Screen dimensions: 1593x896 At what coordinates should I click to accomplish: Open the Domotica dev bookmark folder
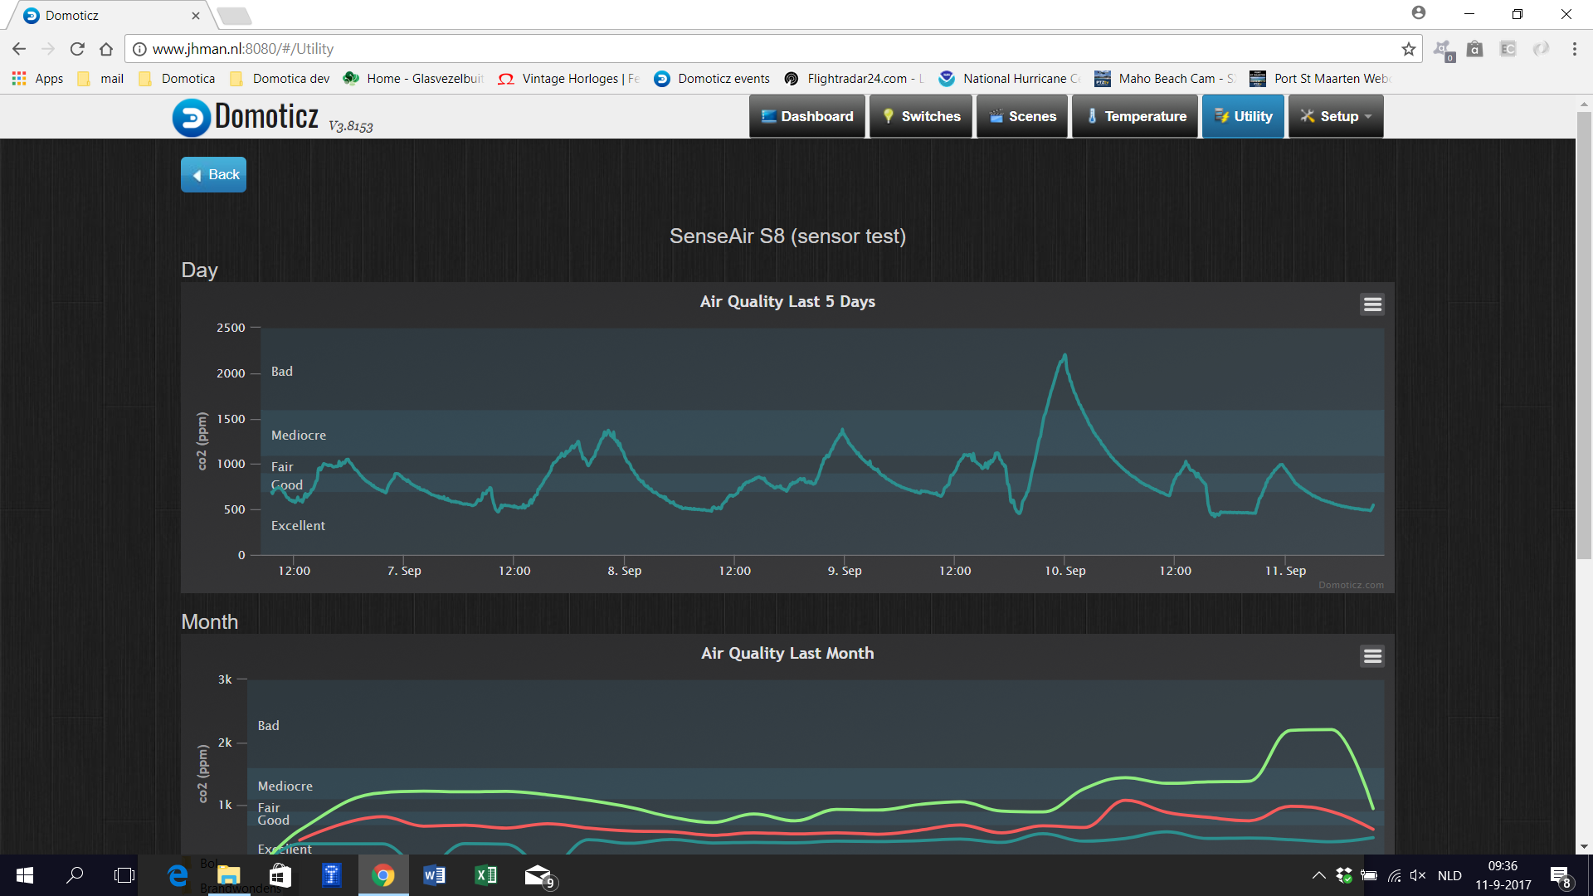280,78
